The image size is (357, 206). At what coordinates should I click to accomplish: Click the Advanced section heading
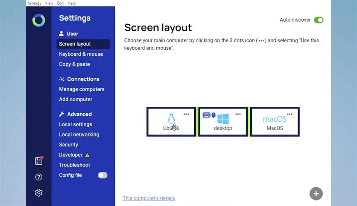[x=79, y=114]
